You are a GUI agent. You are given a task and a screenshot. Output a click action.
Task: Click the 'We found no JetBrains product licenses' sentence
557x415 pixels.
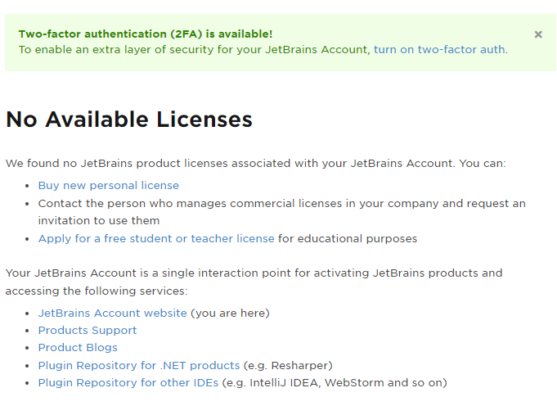256,163
